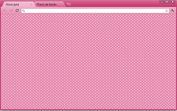Image resolution: width=177 pixels, height=111 pixels.
Task: Switch to the Nova guia tab
Action: [x=18, y=4]
